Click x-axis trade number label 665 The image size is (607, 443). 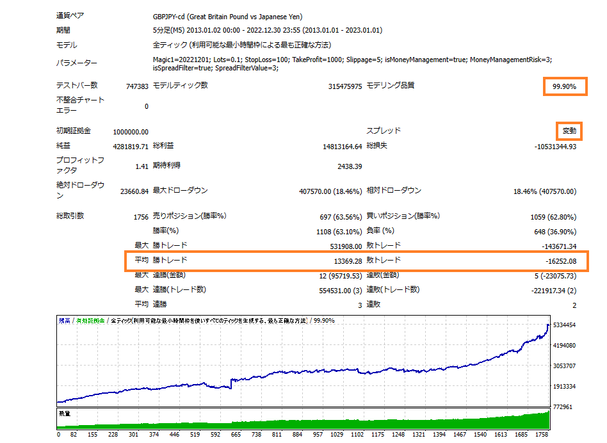click(x=236, y=435)
